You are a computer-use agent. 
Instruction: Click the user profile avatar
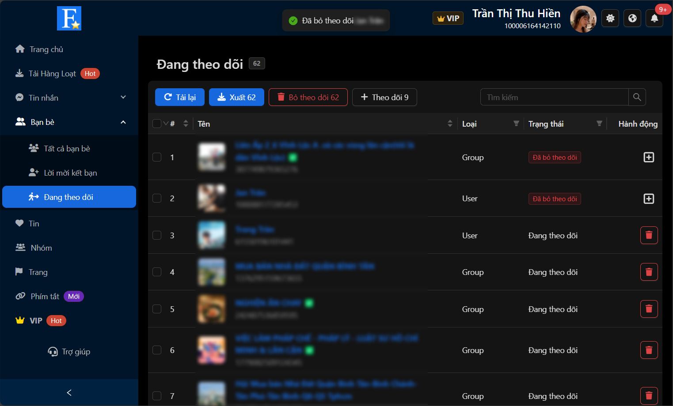pyautogui.click(x=583, y=19)
